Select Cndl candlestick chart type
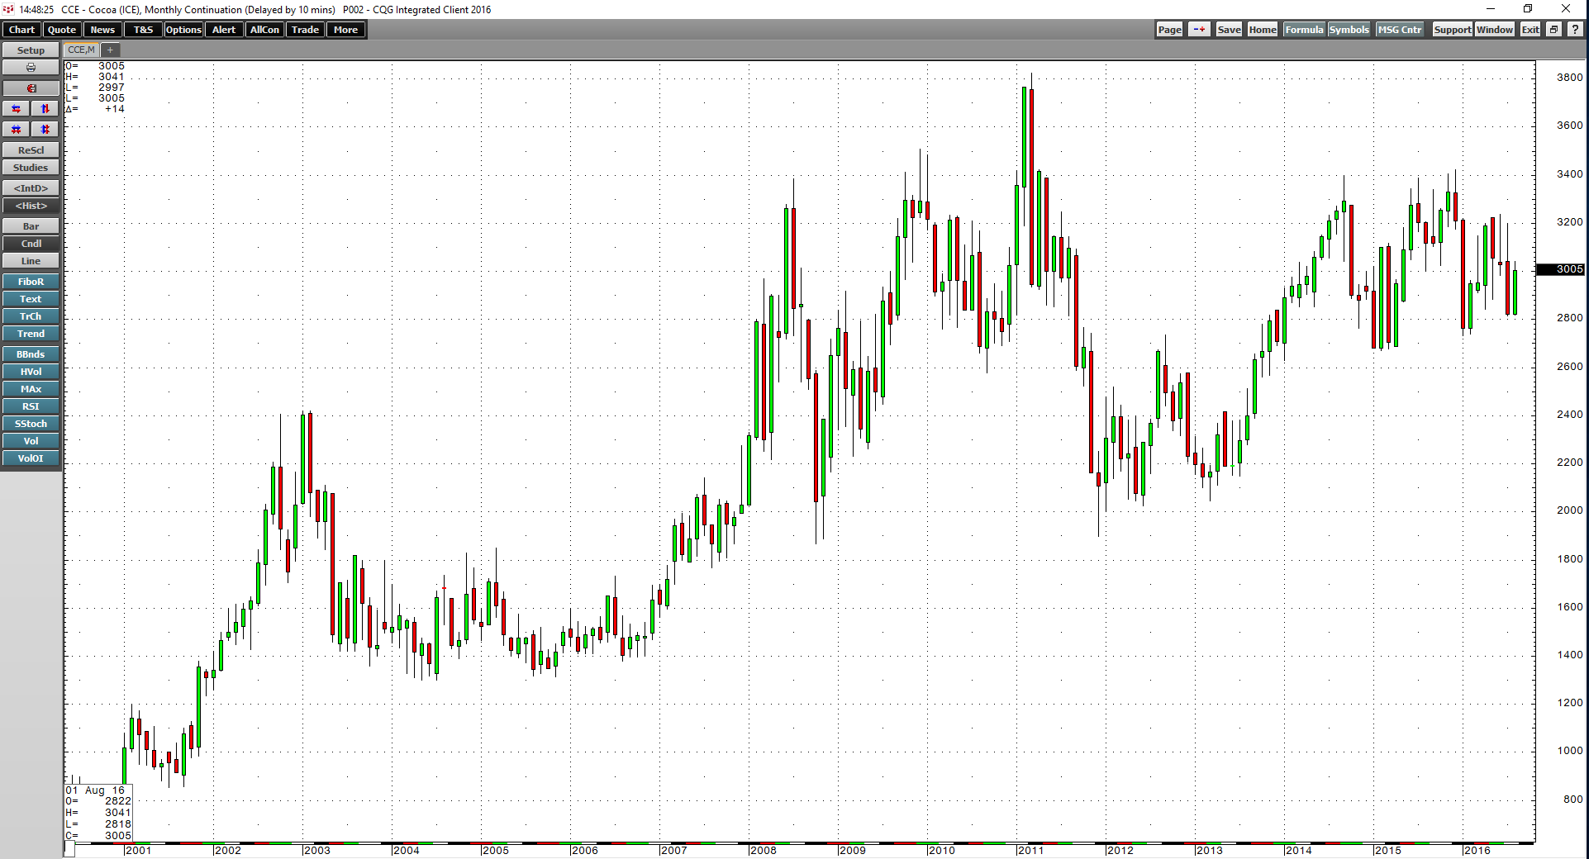Viewport: 1589px width, 859px height. [31, 244]
